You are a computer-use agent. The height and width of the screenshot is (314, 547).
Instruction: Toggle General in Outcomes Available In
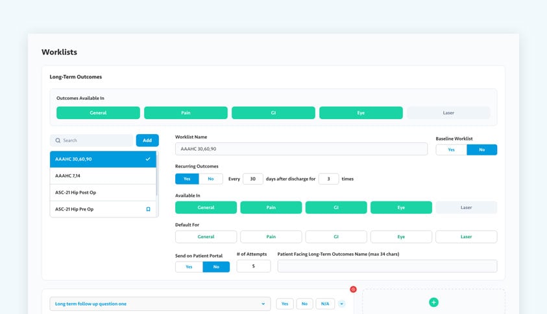coord(98,113)
